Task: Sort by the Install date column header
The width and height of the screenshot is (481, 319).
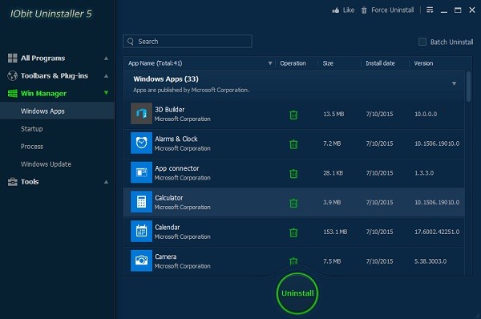Action: click(380, 63)
